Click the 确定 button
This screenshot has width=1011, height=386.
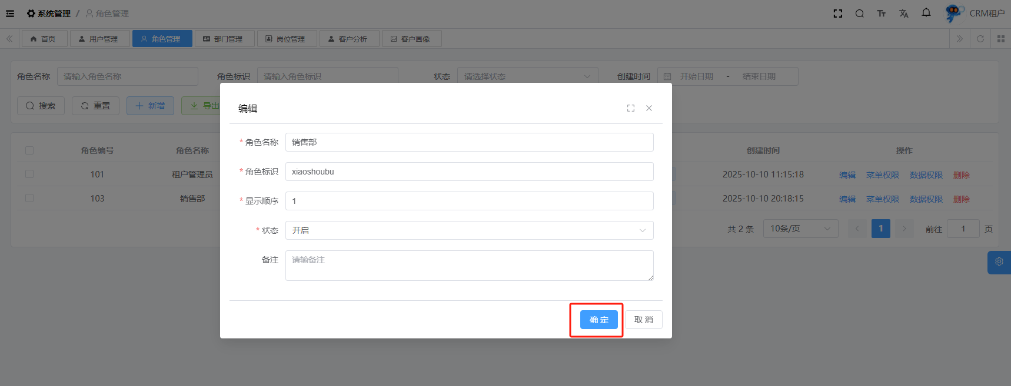point(598,320)
